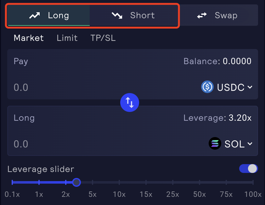Image resolution: width=265 pixels, height=205 pixels.
Task: Toggle the Leverage slider switch off
Action: click(248, 169)
